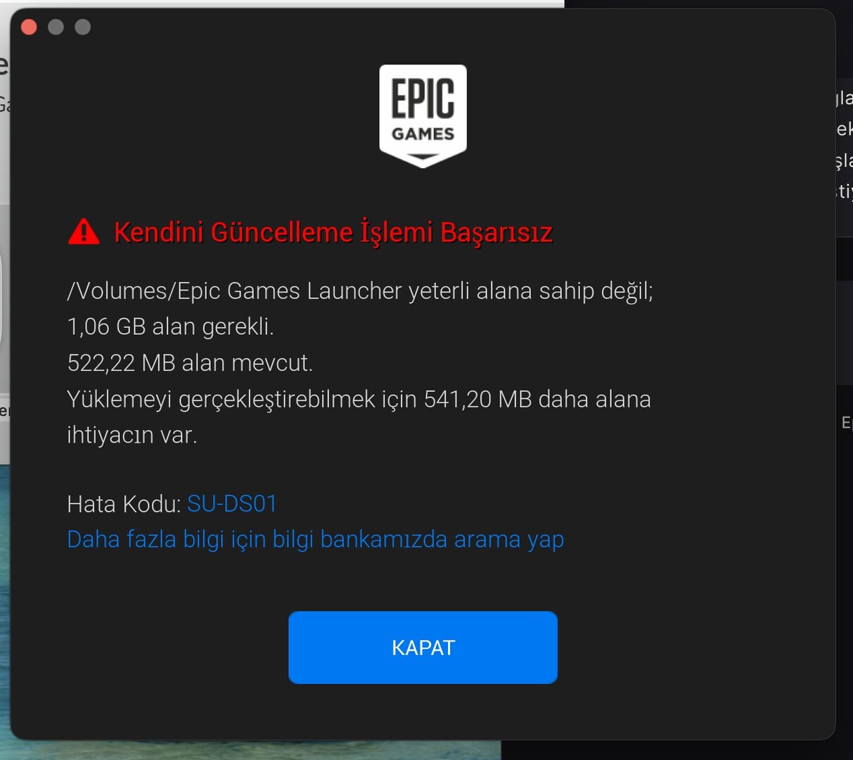
Task: Click the 1,06 GB alan gerekli line
Action: tap(170, 327)
